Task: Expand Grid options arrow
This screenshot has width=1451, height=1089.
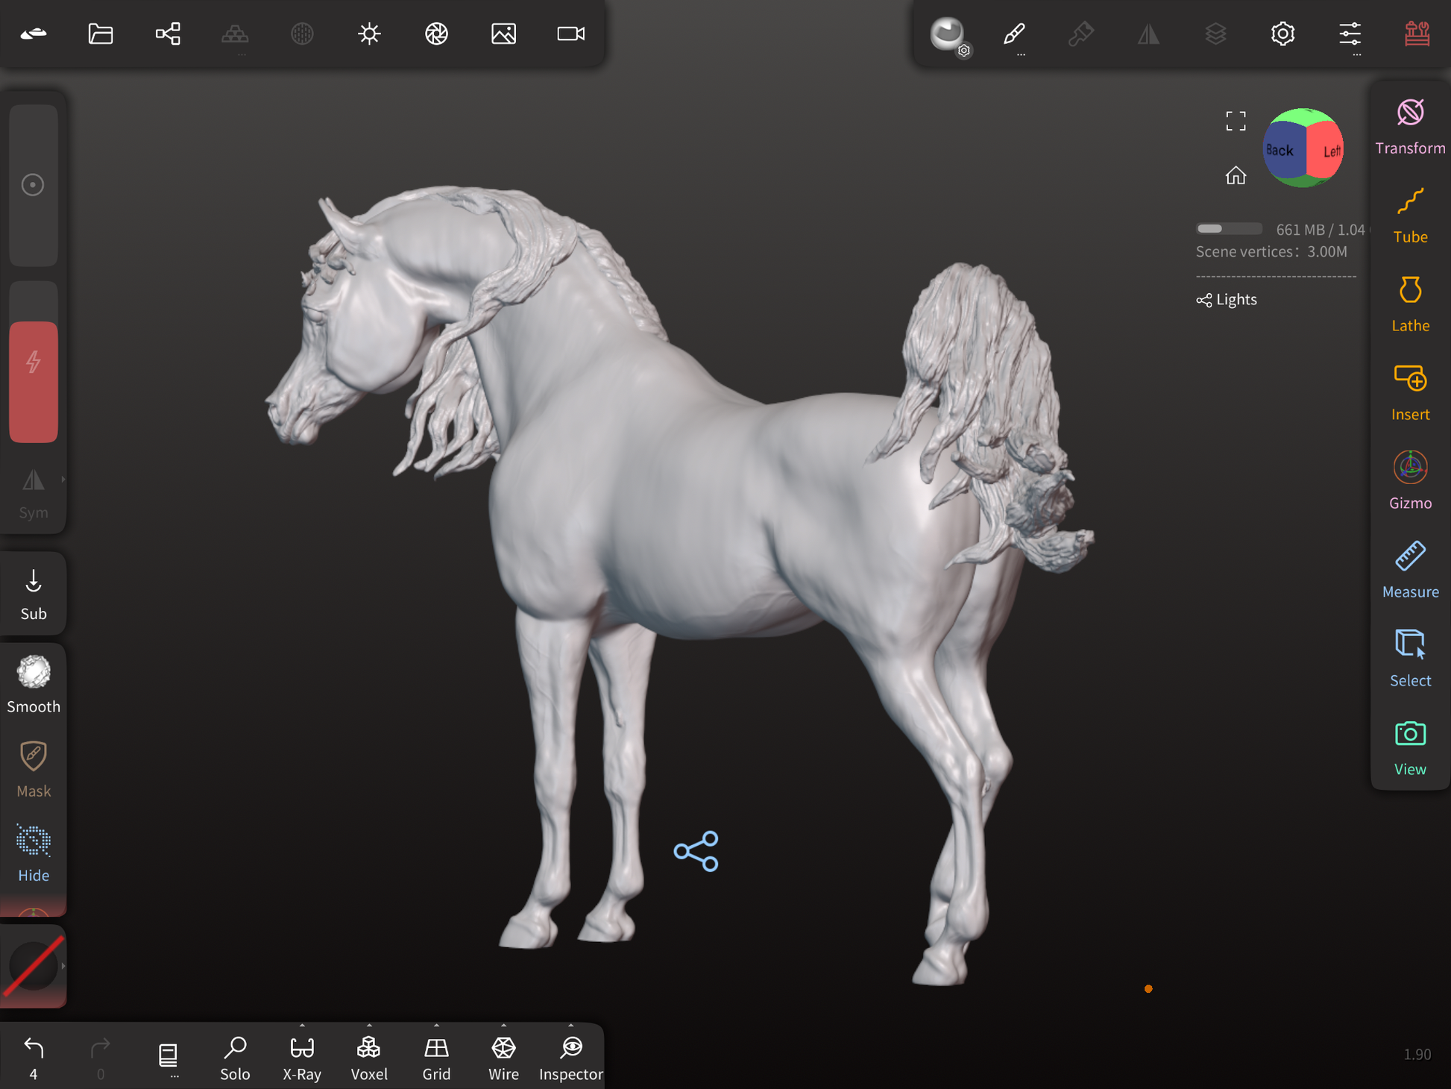Action: coord(436,1026)
